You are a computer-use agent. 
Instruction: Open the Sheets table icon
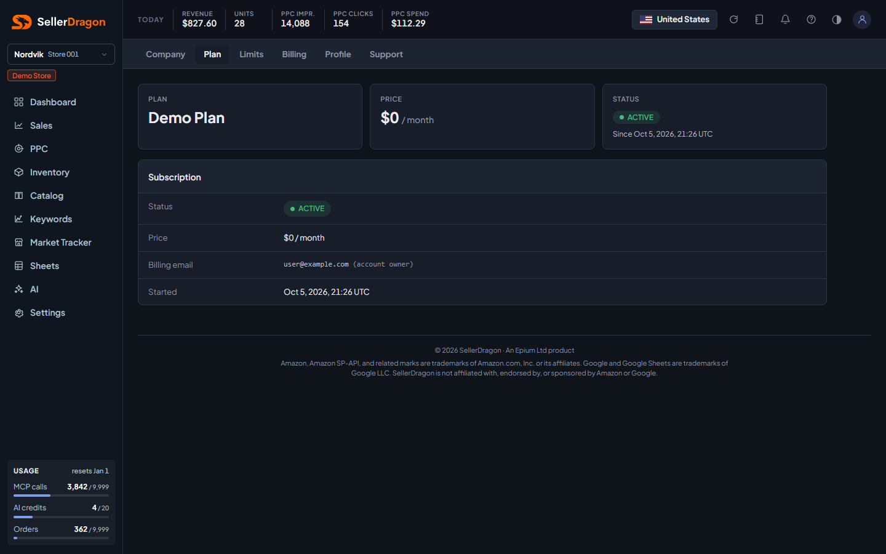click(x=19, y=266)
